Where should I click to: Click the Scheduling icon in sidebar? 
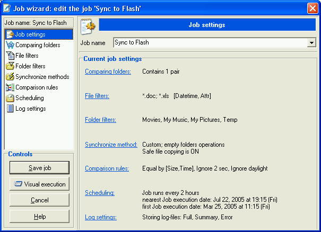click(x=10, y=98)
